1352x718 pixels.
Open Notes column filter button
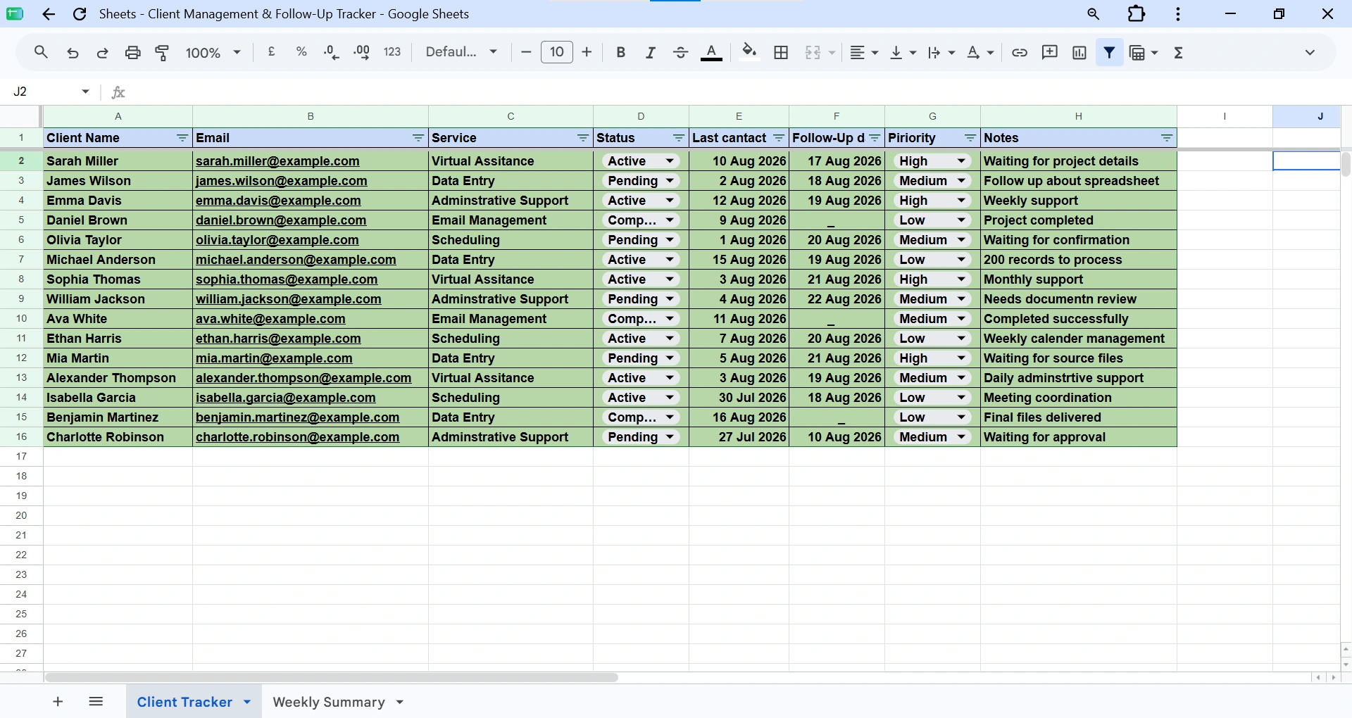(1167, 138)
